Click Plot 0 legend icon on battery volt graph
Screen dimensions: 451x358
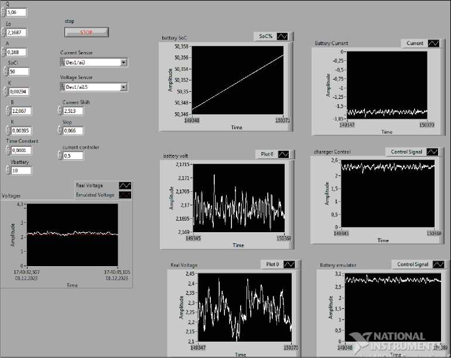coord(284,154)
